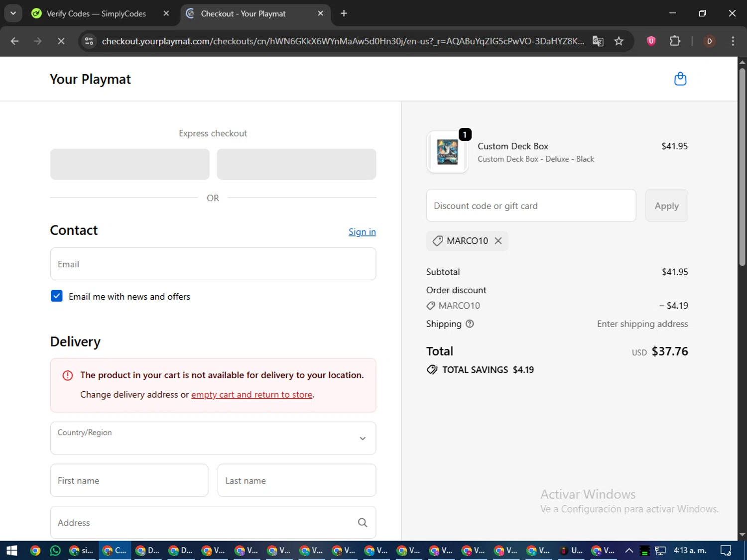747x560 pixels.
Task: Open a new browser tab
Action: [x=344, y=13]
